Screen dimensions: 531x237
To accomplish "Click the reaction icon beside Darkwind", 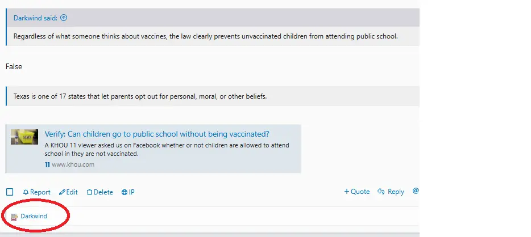I will point(14,217).
